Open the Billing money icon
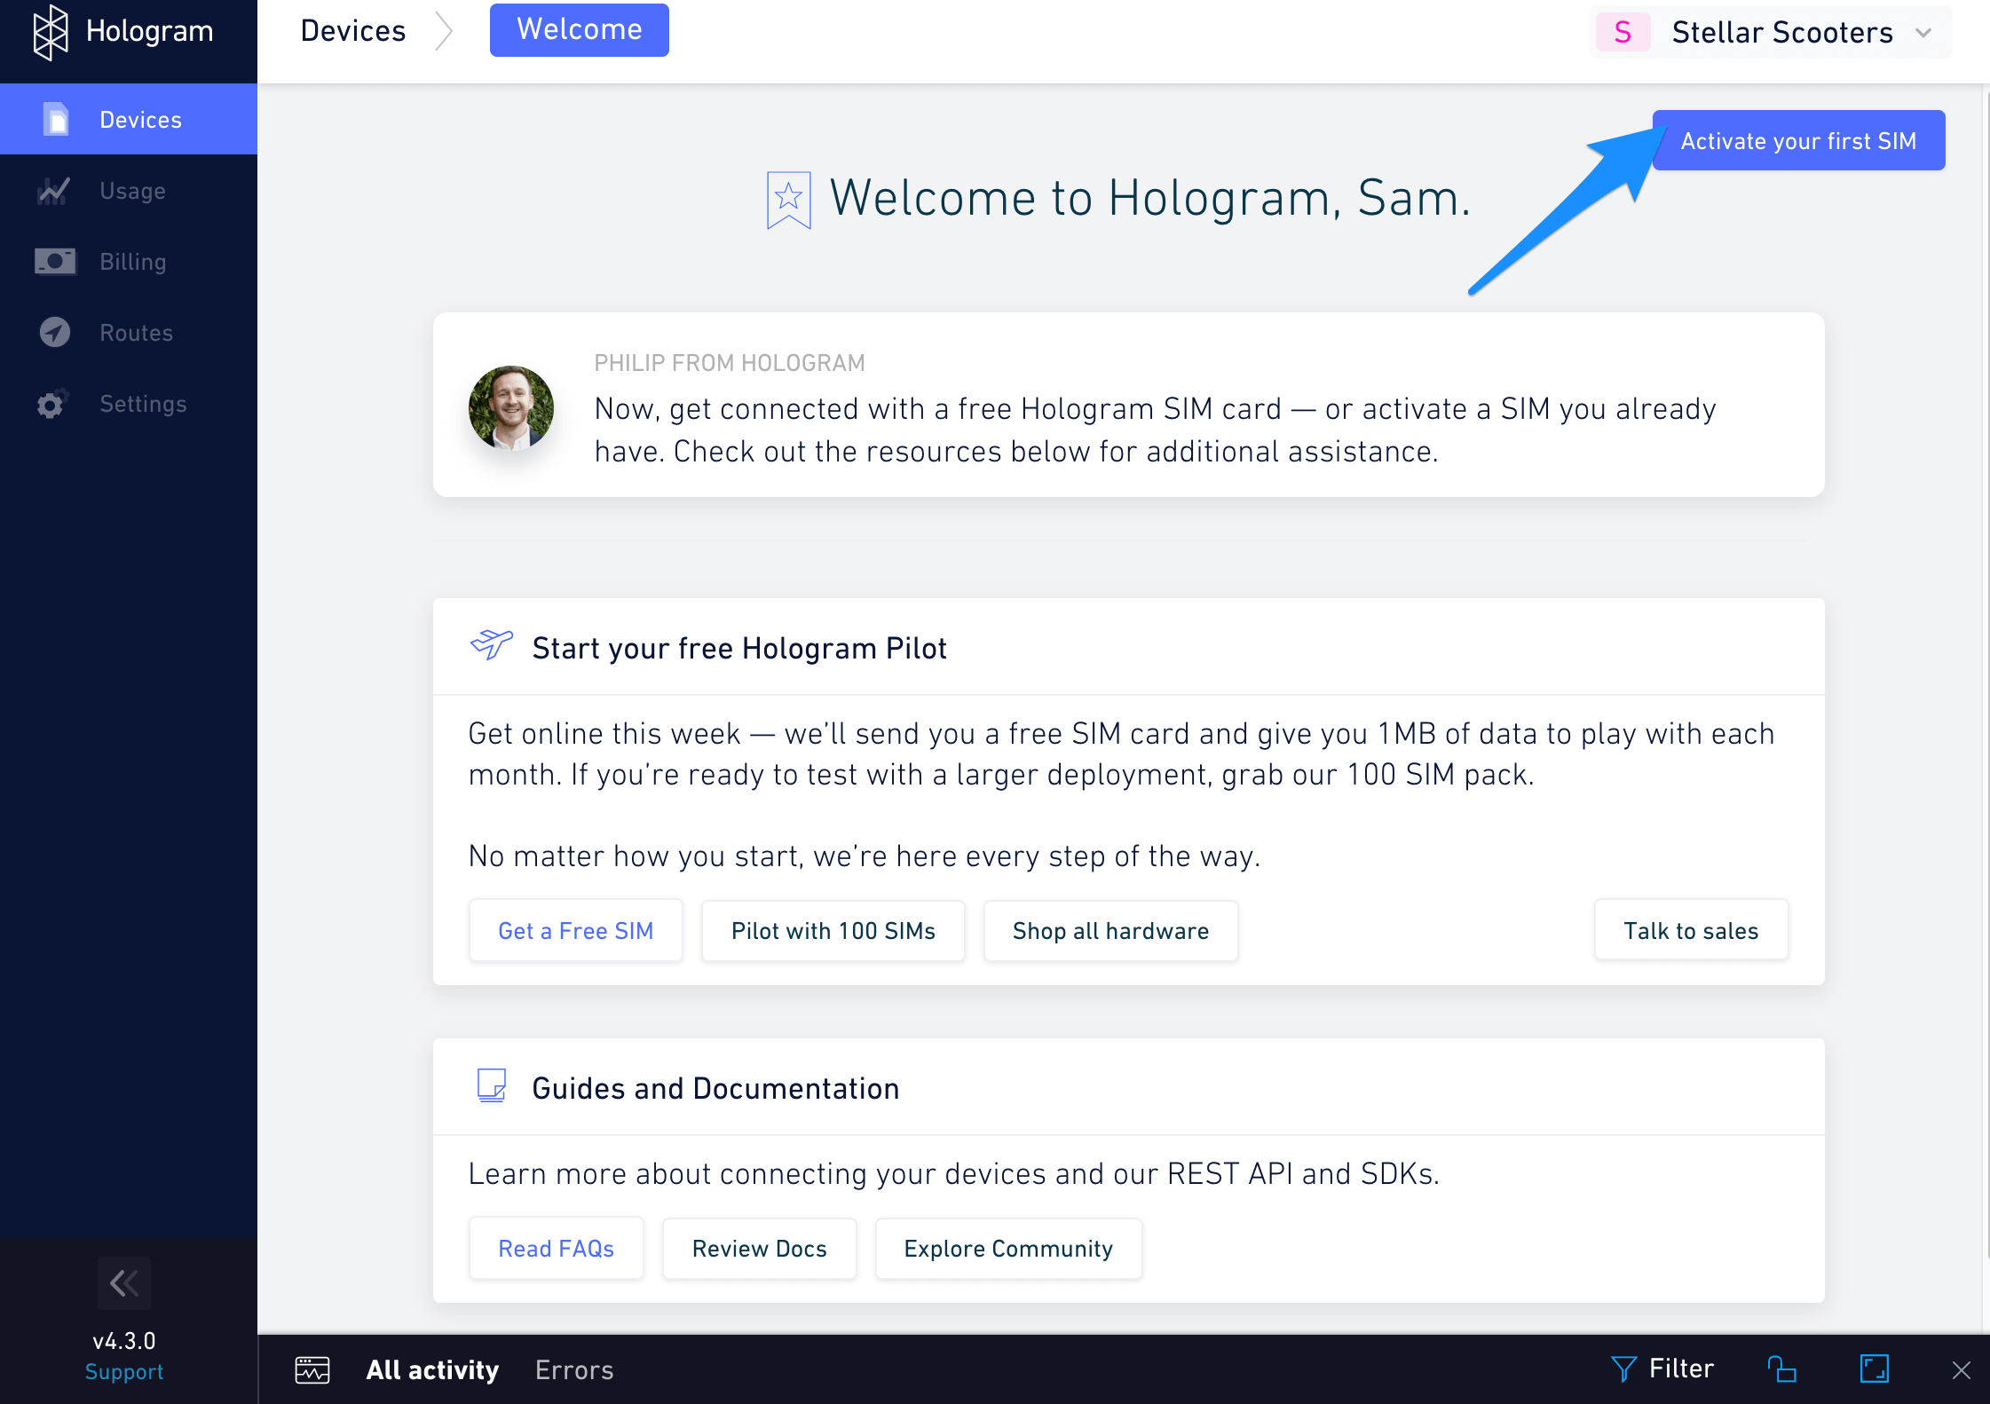 (55, 262)
